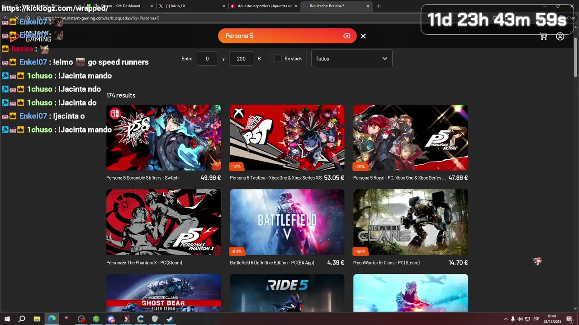This screenshot has height=325, width=579.
Task: Close the Inicio / X tab
Action: (x=224, y=6)
